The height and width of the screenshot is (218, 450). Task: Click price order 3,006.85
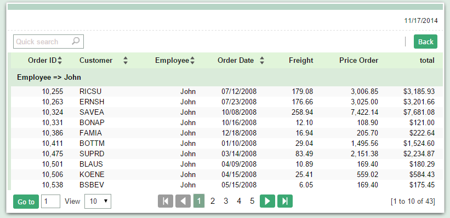click(364, 92)
